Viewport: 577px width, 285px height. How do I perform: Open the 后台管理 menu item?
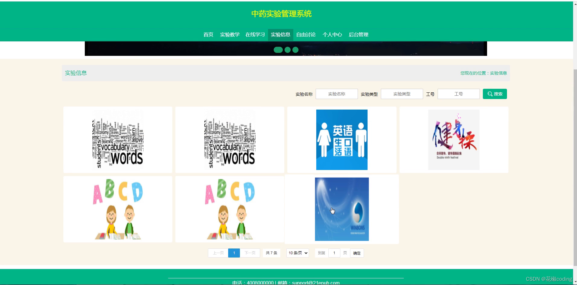(x=359, y=35)
